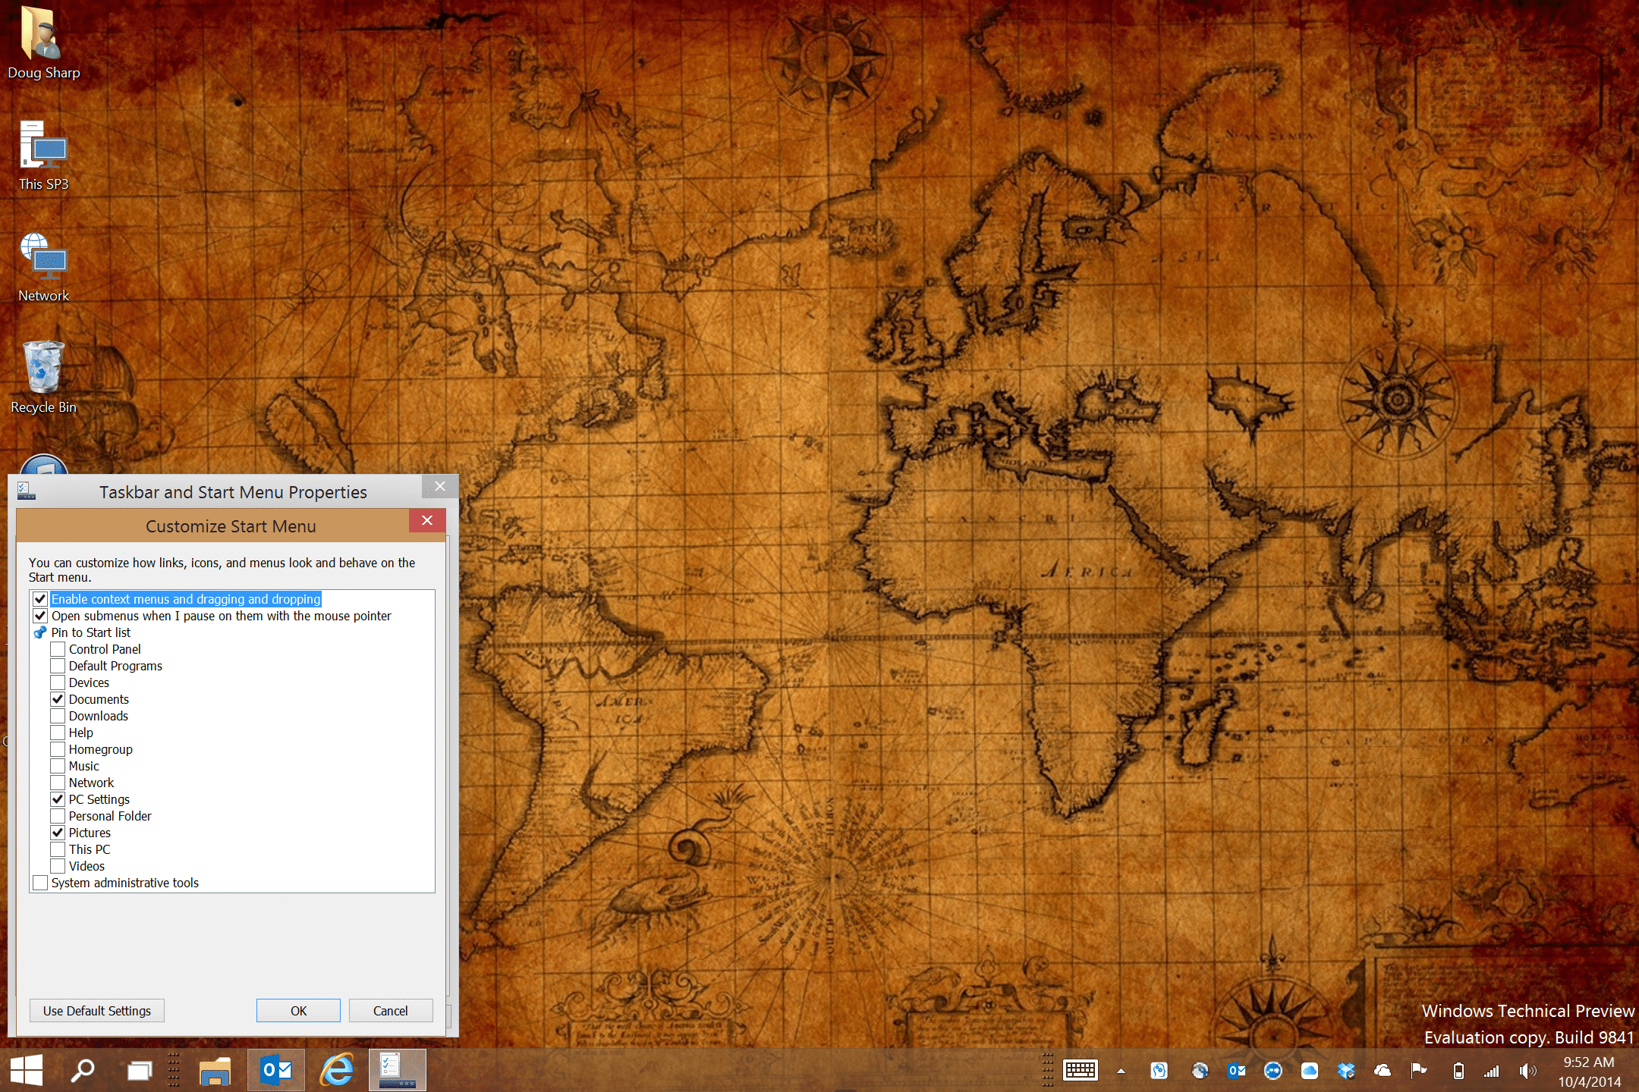Screen dimensions: 1639x1092
Task: Check the Music checkbox
Action: coord(58,766)
